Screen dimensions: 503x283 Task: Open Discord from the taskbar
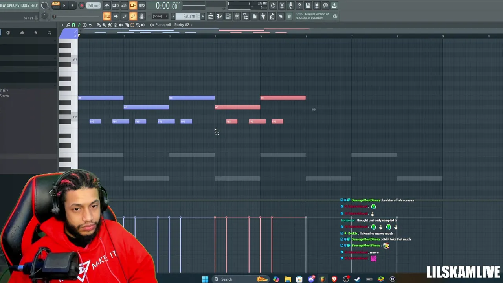[x=311, y=279]
